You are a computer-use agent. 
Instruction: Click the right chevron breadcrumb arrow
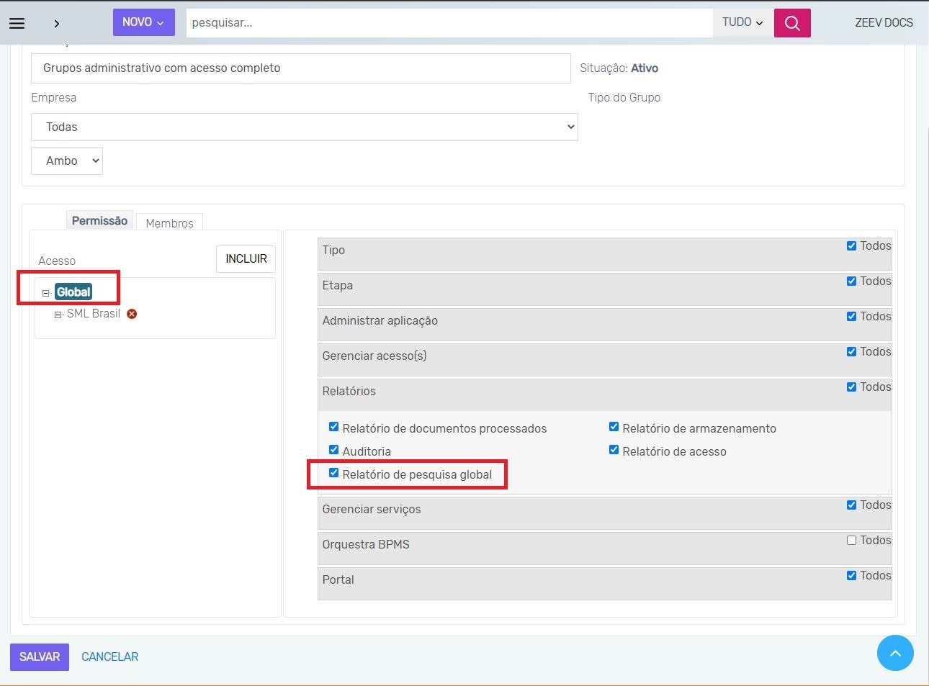[56, 24]
